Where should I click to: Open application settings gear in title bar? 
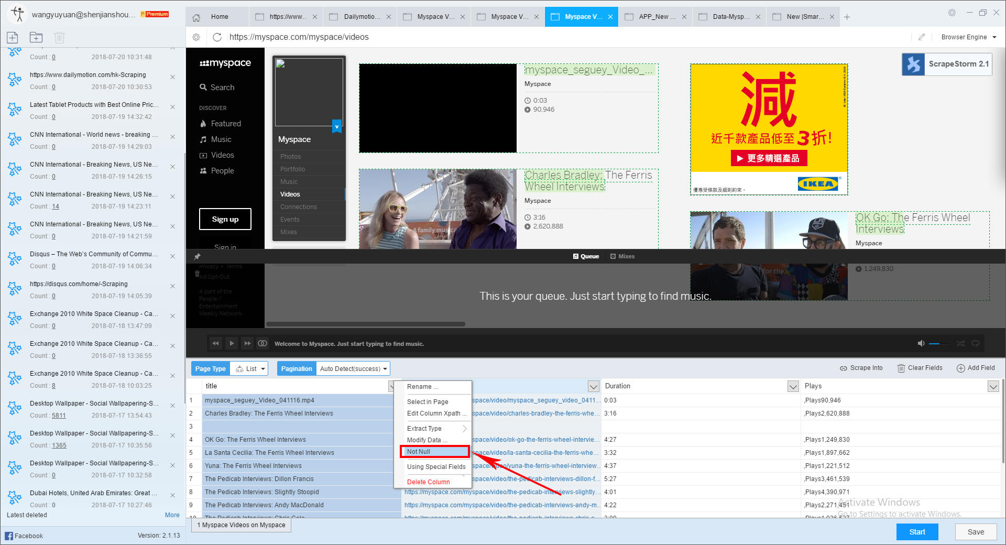coord(952,13)
